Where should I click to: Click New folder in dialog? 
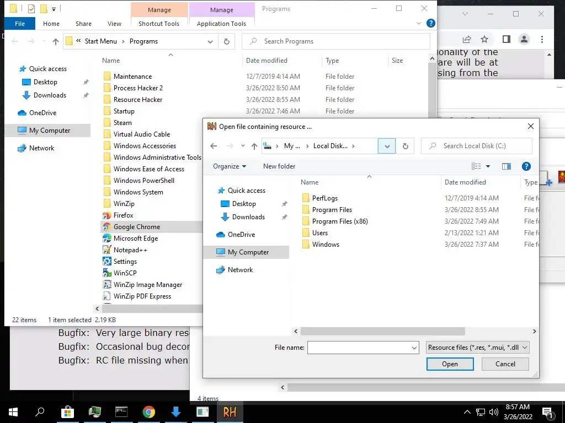pyautogui.click(x=279, y=166)
